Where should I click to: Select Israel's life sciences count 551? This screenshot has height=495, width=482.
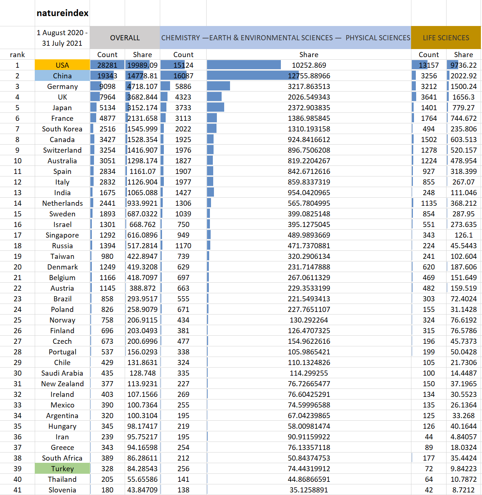click(x=429, y=224)
